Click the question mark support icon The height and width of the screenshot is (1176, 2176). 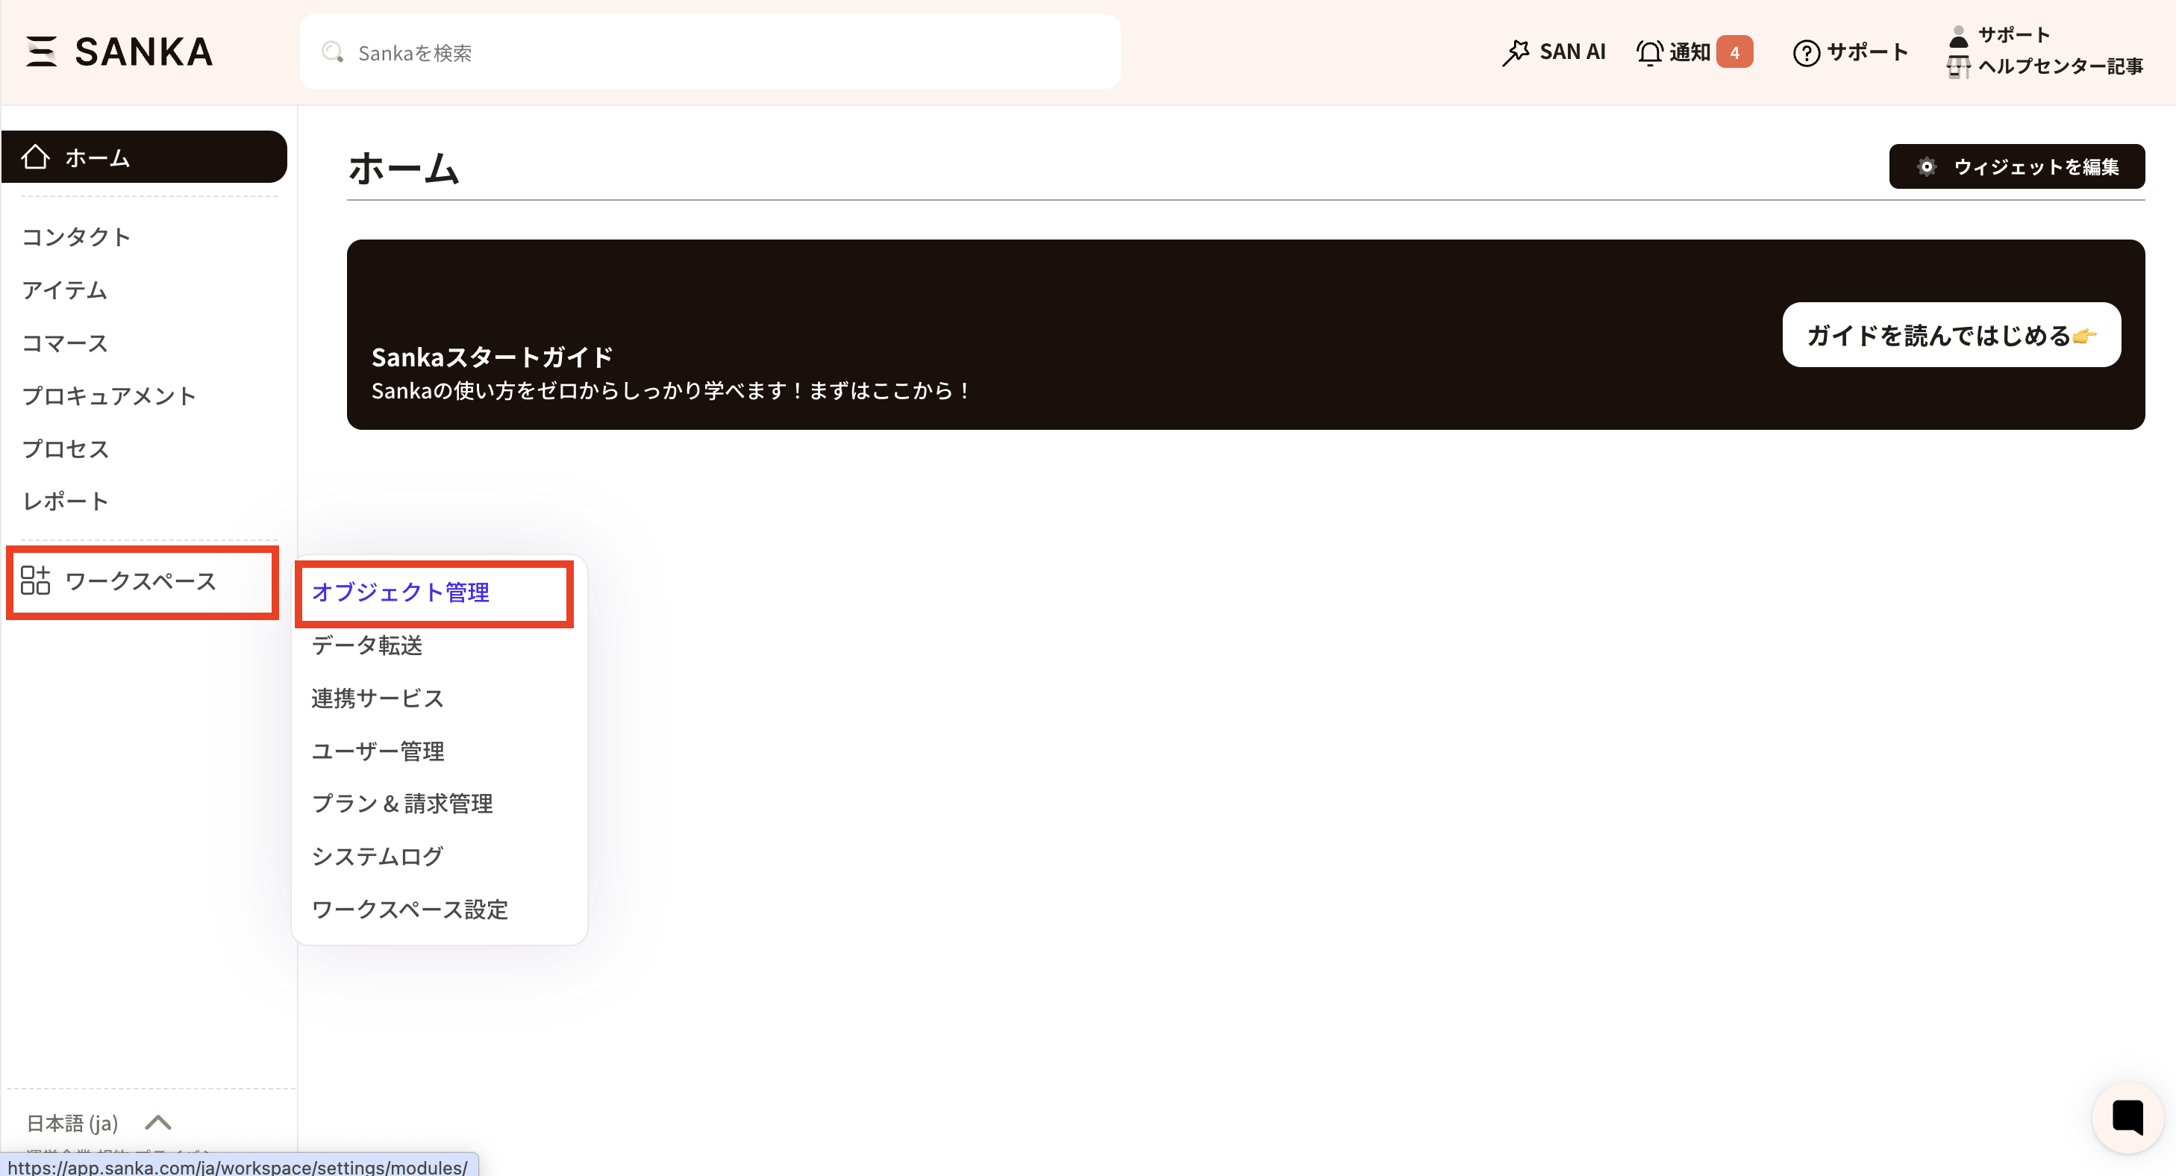[x=1806, y=52]
